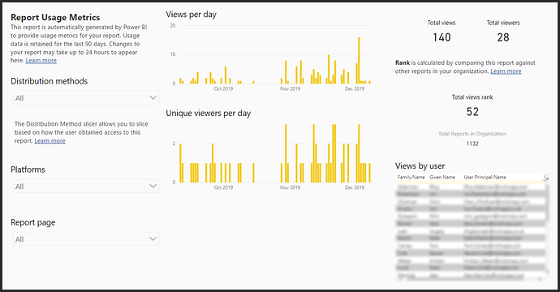The width and height of the screenshot is (560, 292).
Task: Select the Total views card showing 140
Action: pyautogui.click(x=442, y=32)
